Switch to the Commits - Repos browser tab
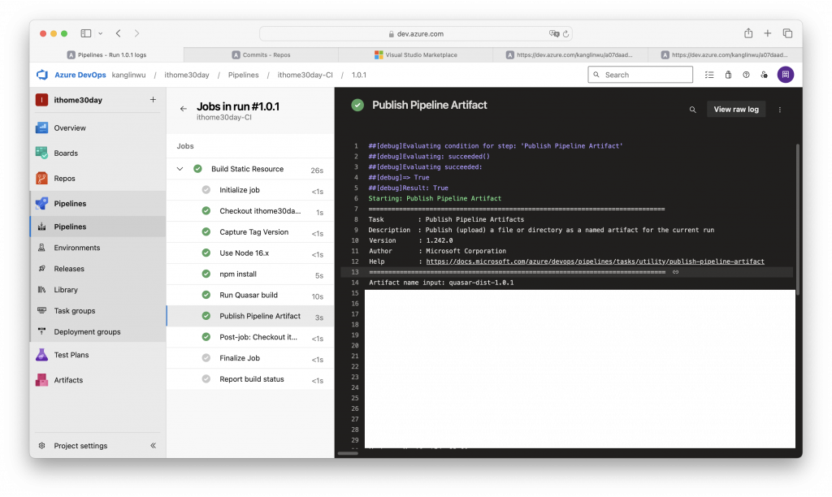The height and width of the screenshot is (497, 832). [261, 54]
